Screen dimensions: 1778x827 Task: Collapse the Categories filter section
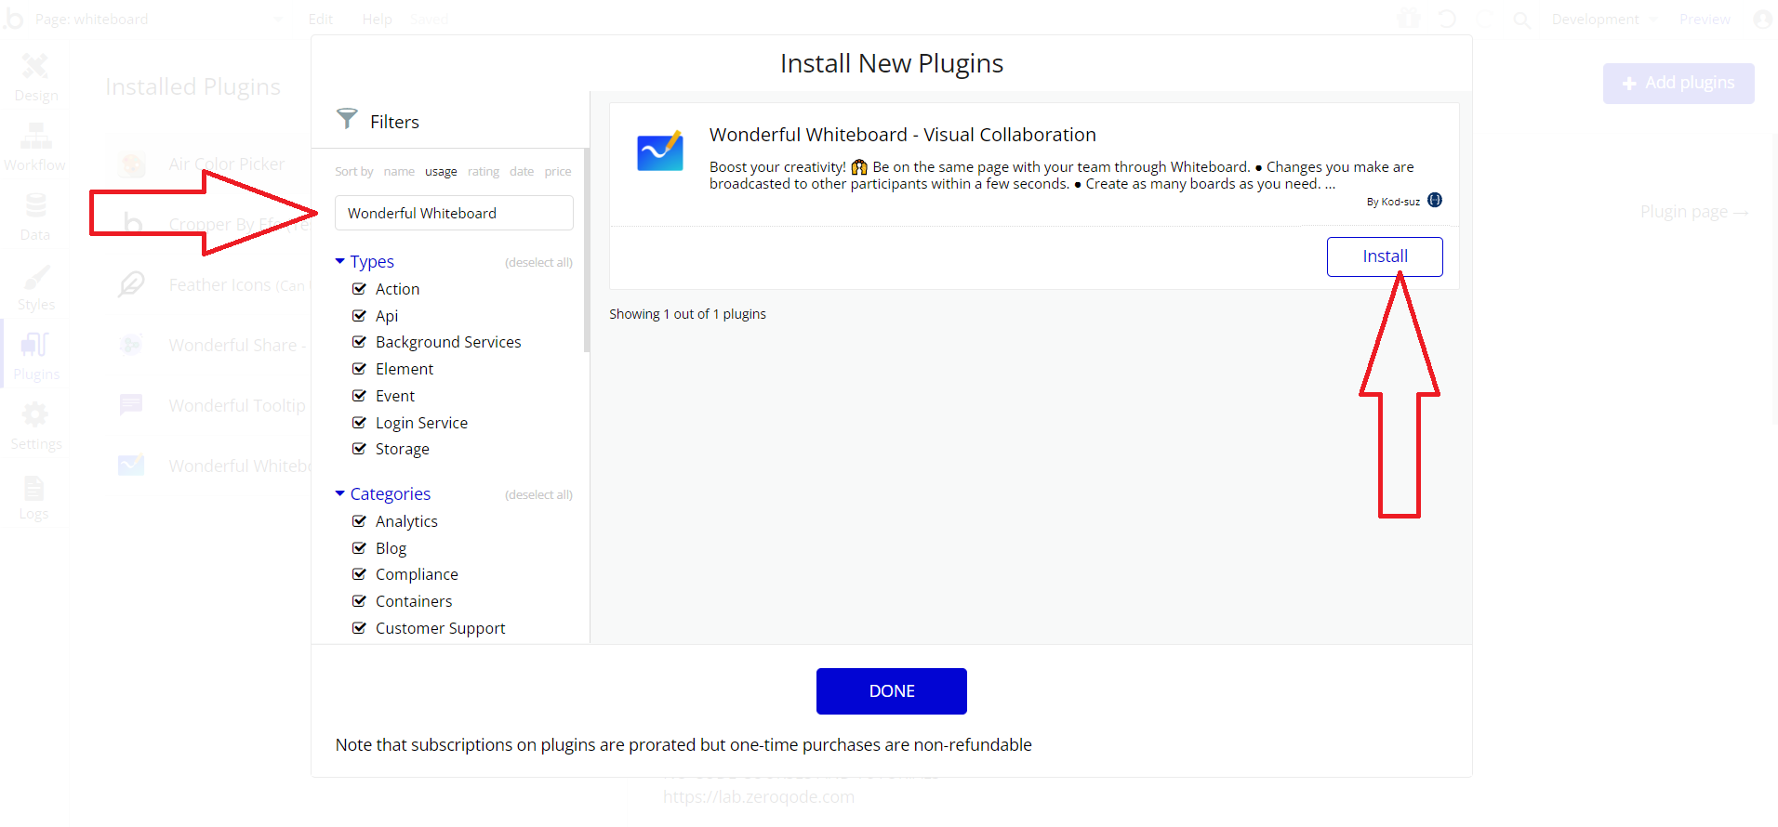(383, 493)
